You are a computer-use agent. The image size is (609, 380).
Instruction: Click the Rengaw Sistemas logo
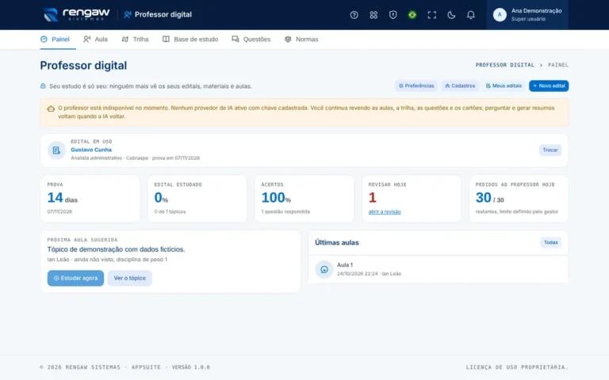click(x=76, y=15)
